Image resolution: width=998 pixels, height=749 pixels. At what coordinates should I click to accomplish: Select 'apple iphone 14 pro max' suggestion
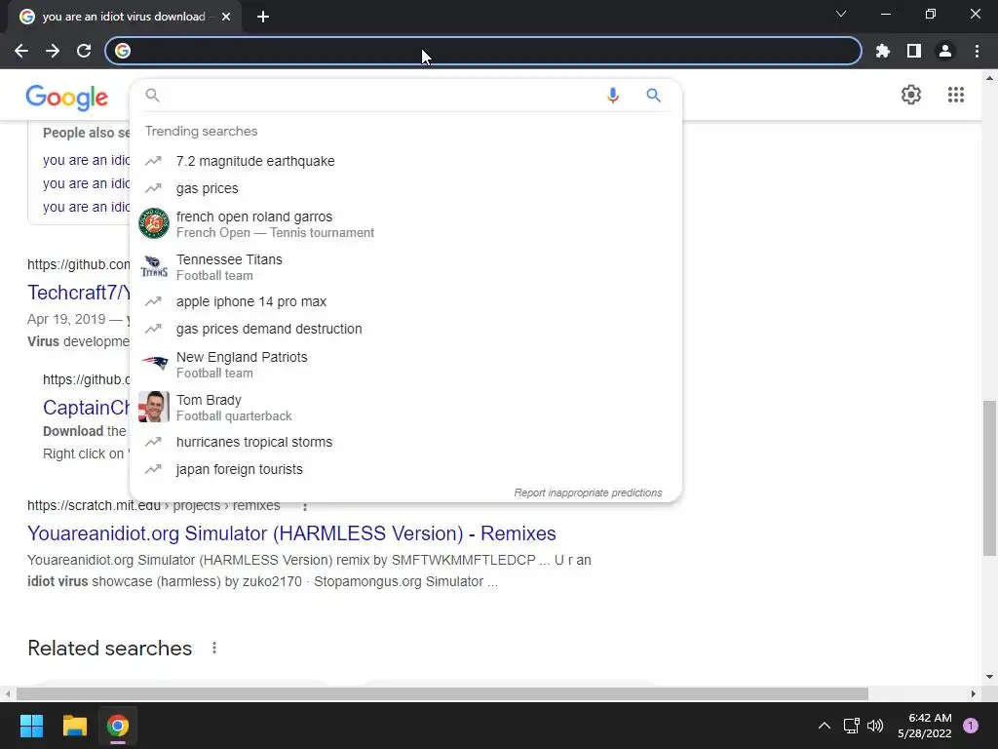point(405,302)
